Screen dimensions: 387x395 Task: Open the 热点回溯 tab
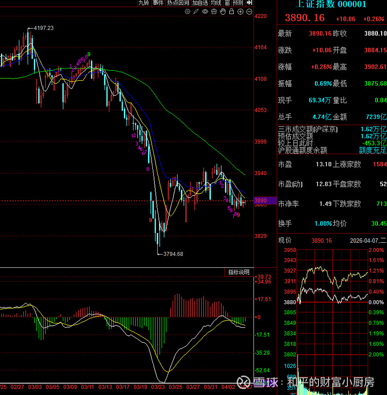point(178,3)
